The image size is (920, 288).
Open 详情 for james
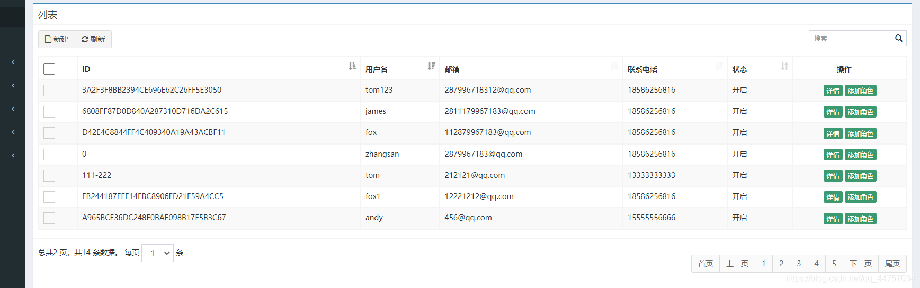point(833,112)
